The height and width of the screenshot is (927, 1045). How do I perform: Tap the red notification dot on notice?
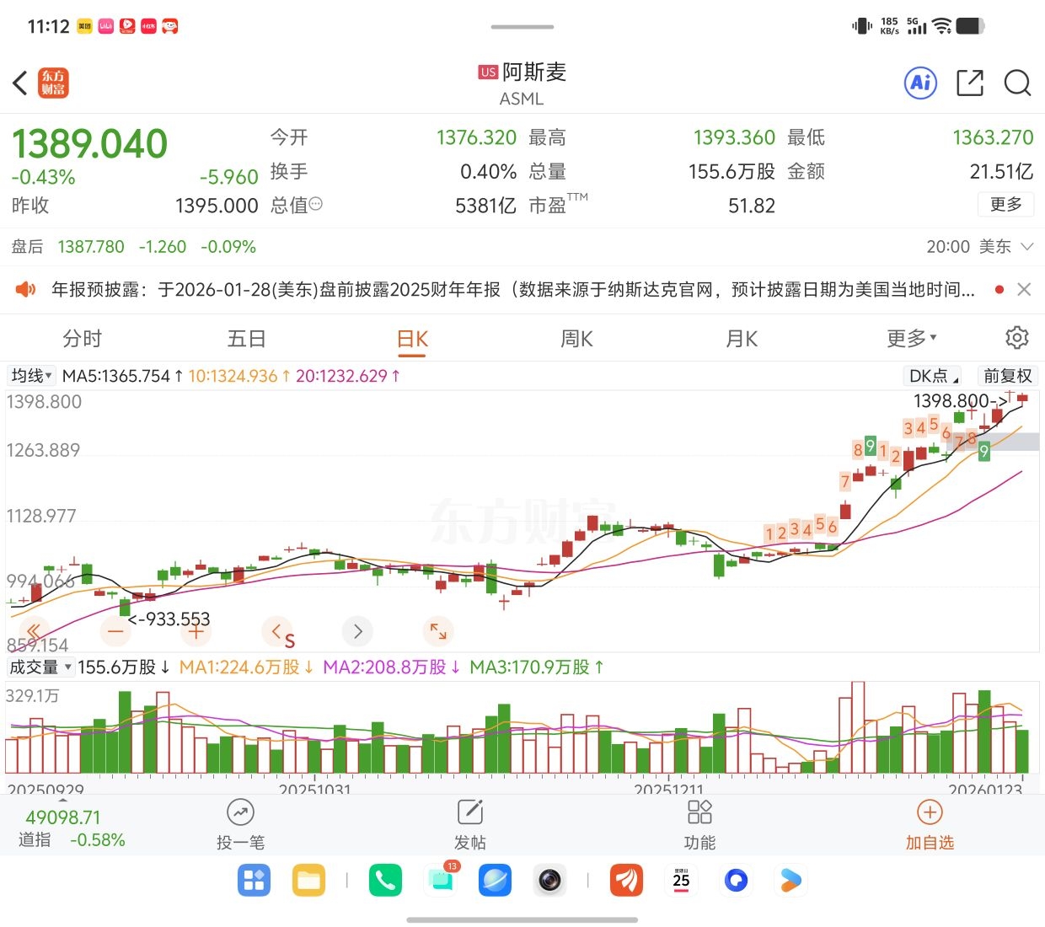click(999, 289)
